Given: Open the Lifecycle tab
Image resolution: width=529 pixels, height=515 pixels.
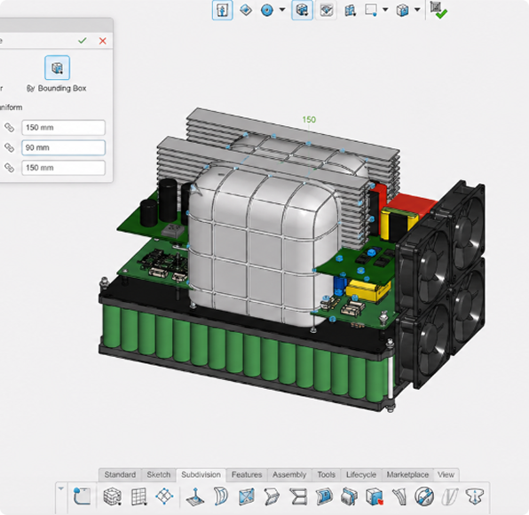Looking at the screenshot, I should (361, 475).
